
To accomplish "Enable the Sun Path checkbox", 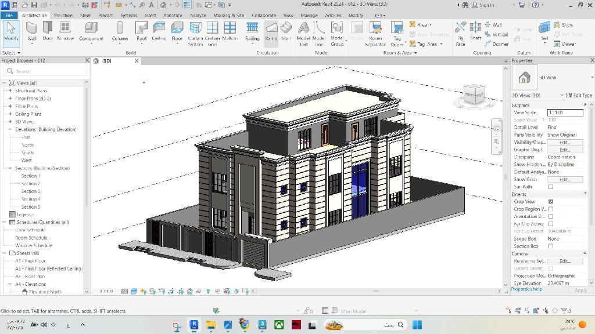I will tap(551, 187).
